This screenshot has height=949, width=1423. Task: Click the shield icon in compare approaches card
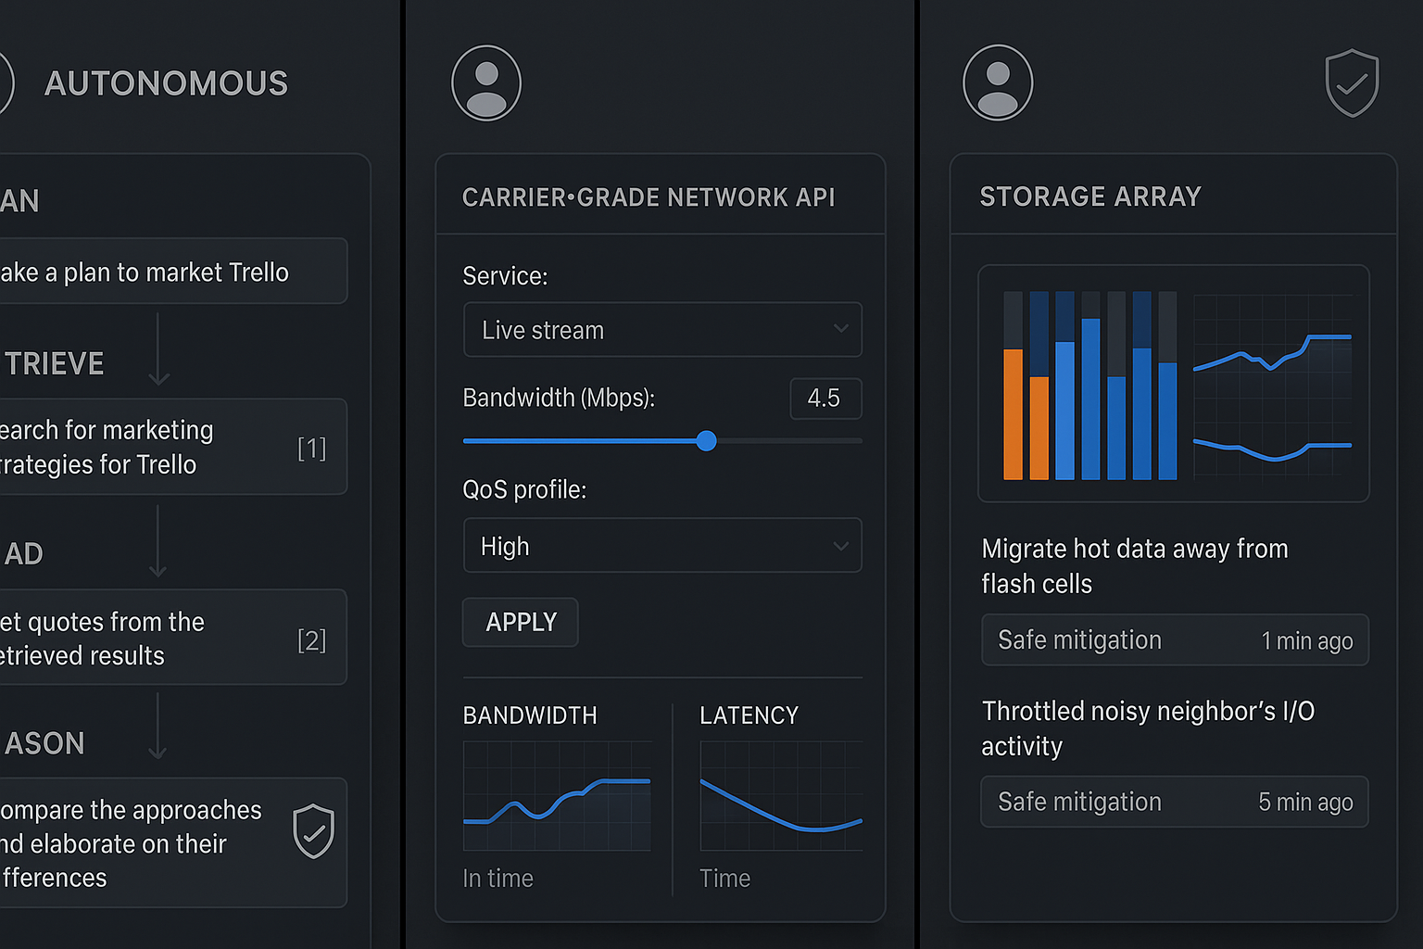[x=313, y=830]
